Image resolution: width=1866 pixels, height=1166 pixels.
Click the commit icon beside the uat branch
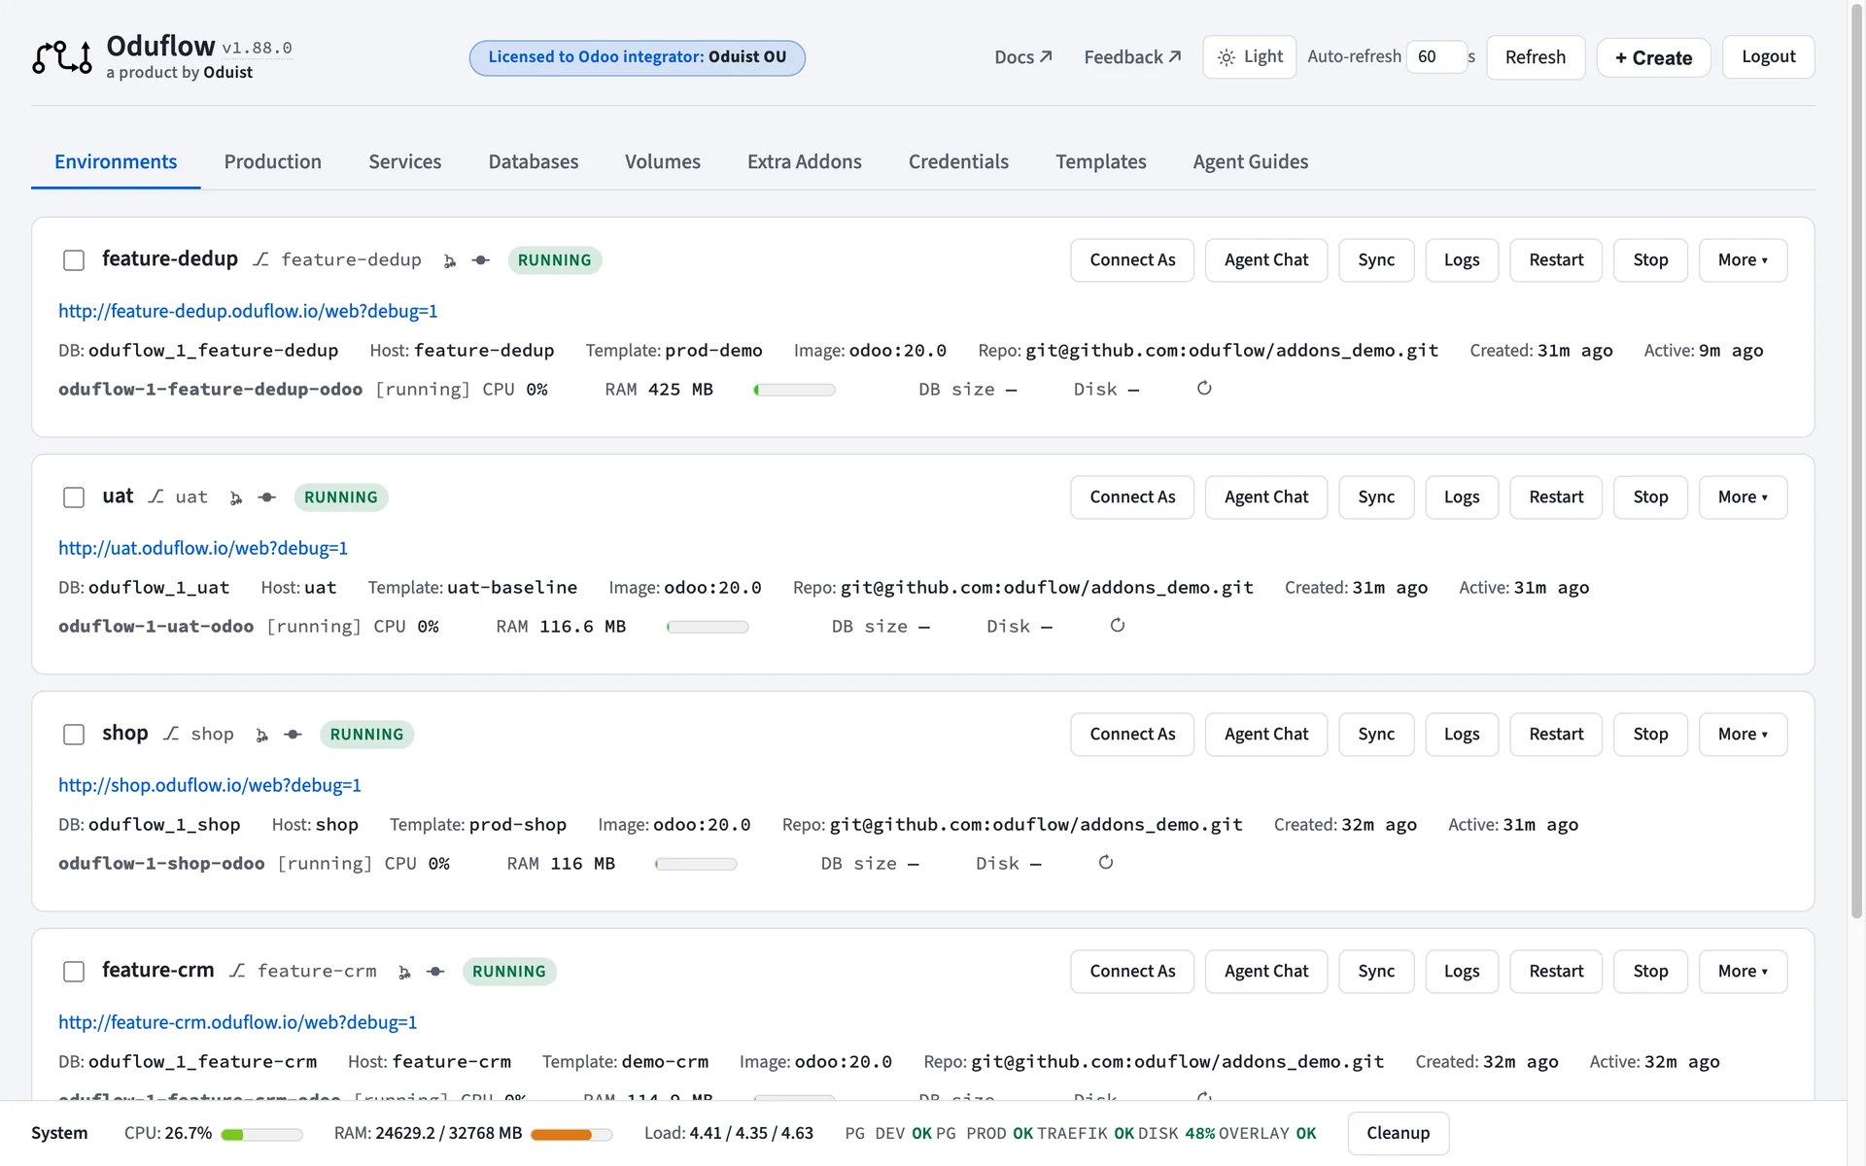pyautogui.click(x=266, y=497)
